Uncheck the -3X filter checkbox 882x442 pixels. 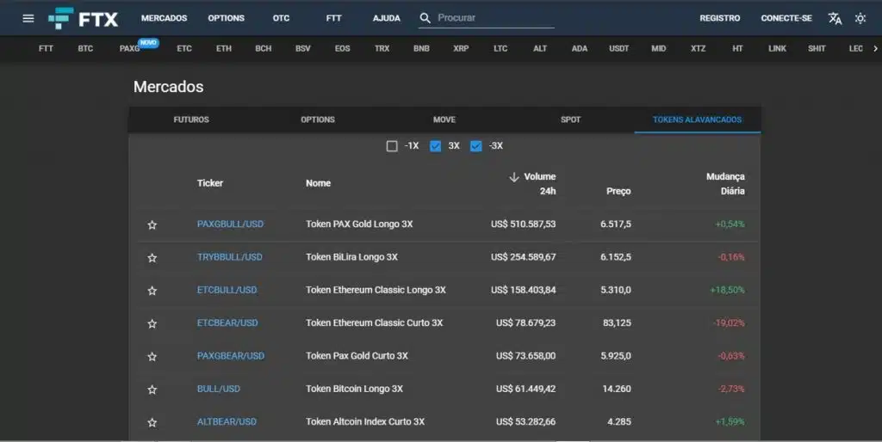475,146
